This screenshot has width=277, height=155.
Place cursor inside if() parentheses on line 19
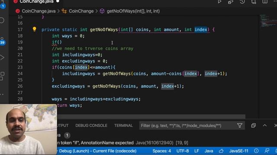(60, 42)
